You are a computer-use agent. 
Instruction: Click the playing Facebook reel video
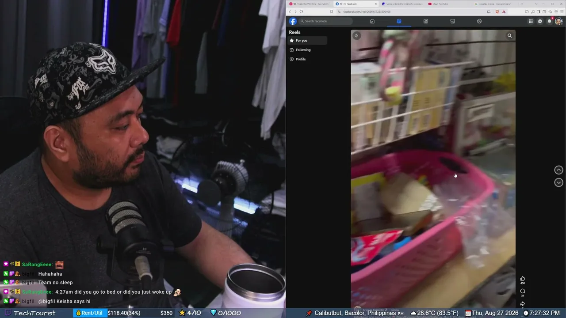click(433, 168)
